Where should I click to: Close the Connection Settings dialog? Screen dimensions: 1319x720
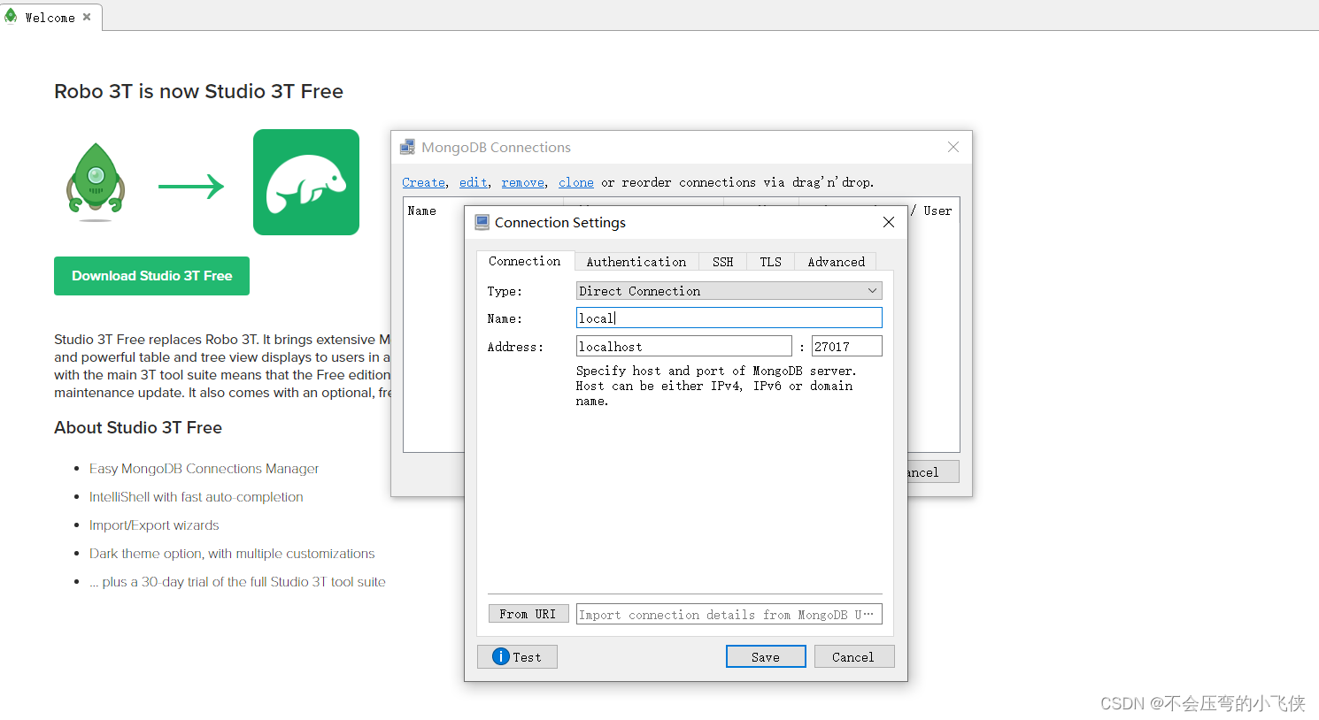pyautogui.click(x=889, y=222)
